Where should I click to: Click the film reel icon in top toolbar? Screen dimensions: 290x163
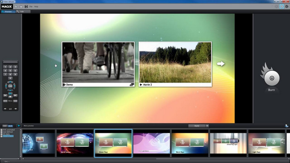[x=276, y=7]
